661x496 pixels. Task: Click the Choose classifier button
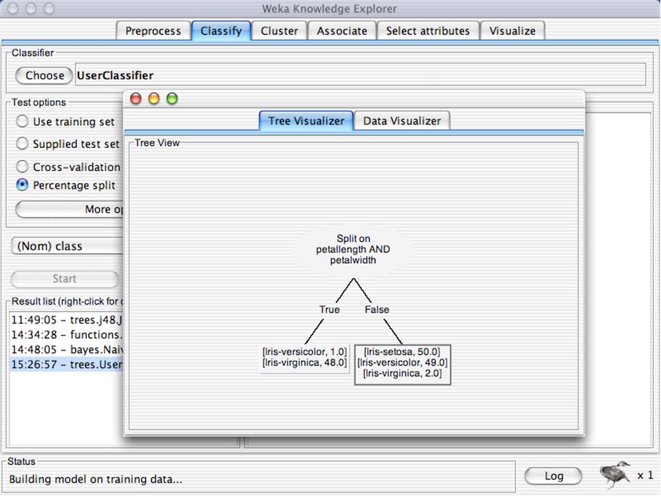tap(44, 76)
